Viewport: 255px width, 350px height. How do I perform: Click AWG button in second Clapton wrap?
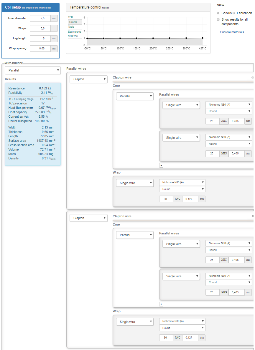pos(177,338)
